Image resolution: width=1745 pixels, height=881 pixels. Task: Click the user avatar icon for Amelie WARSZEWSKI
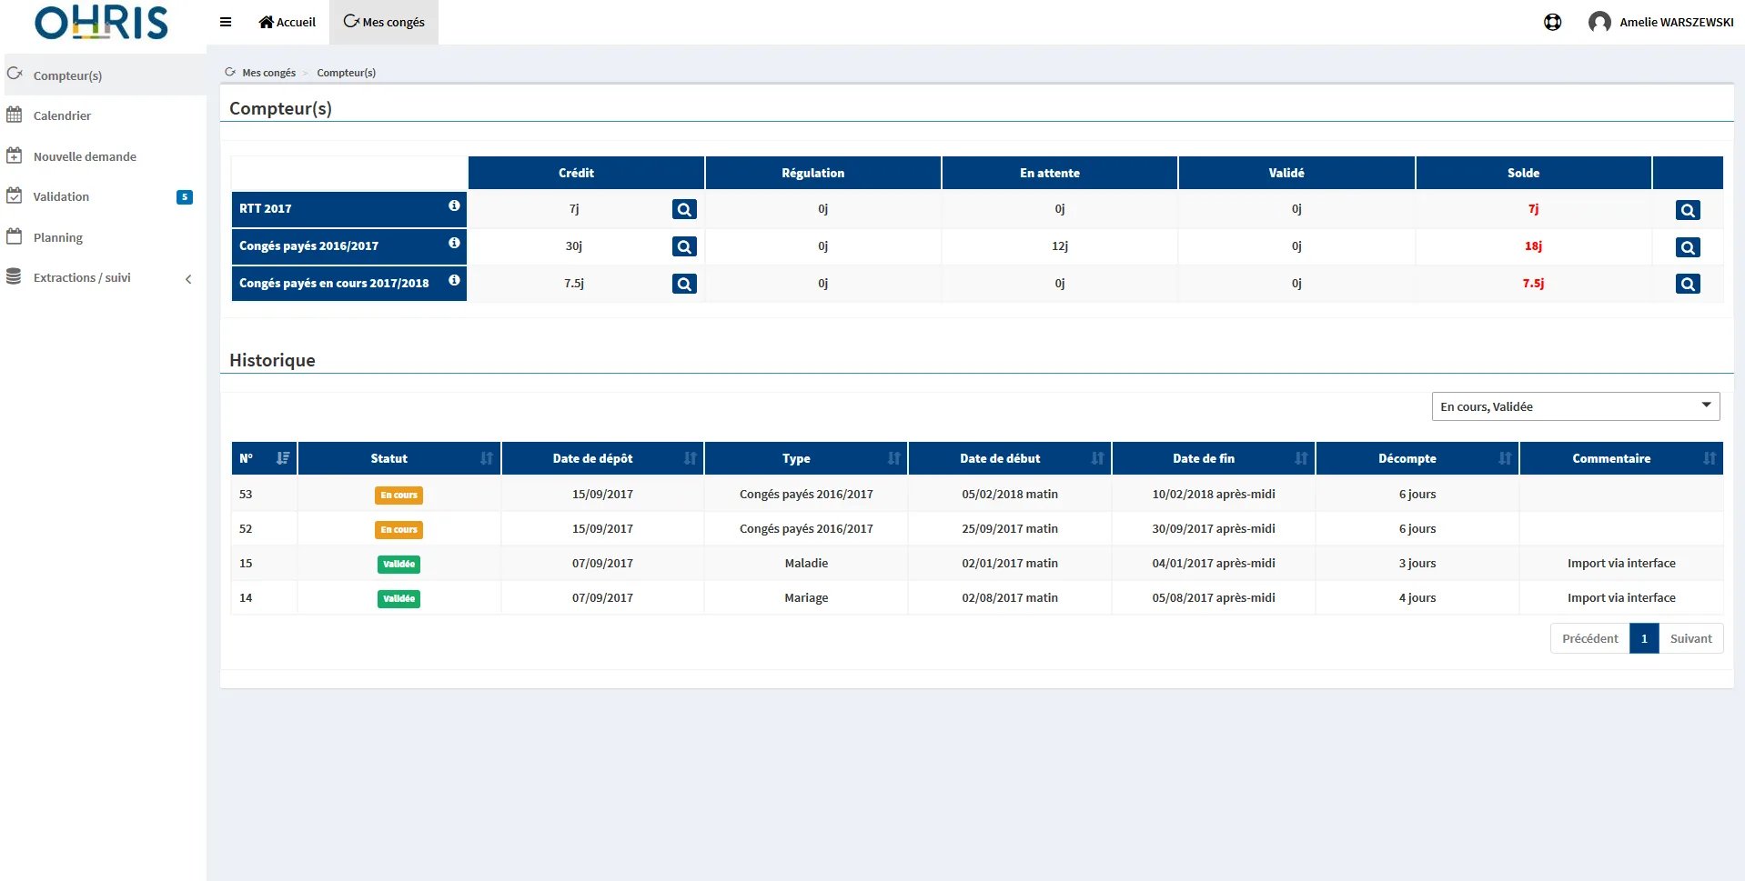click(1599, 22)
